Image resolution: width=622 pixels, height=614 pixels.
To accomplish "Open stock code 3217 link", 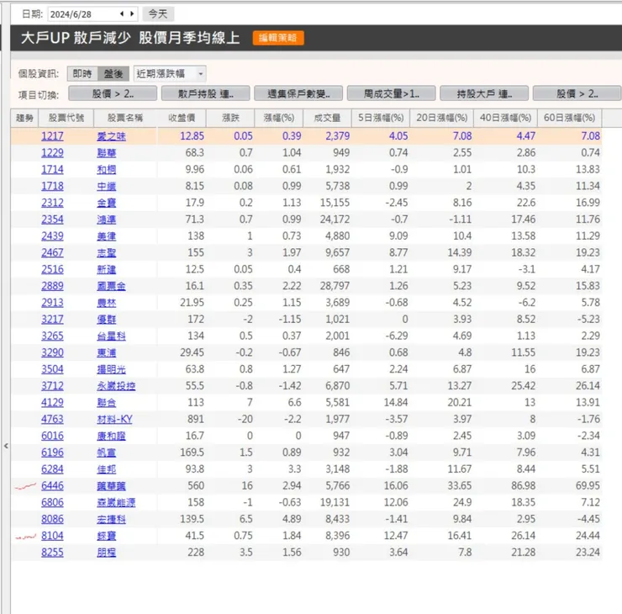I will point(52,320).
